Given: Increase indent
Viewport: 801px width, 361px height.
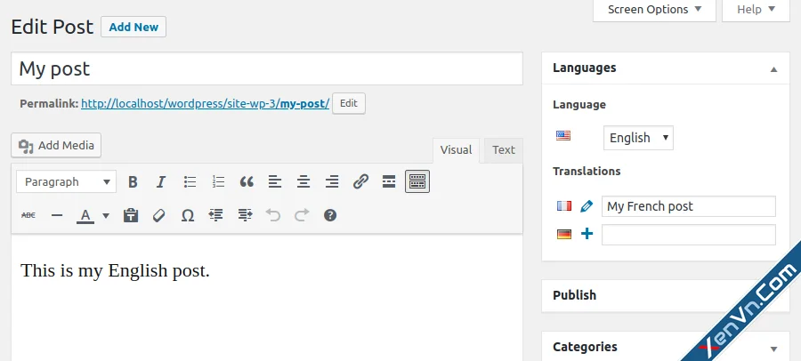Looking at the screenshot, I should pos(245,215).
